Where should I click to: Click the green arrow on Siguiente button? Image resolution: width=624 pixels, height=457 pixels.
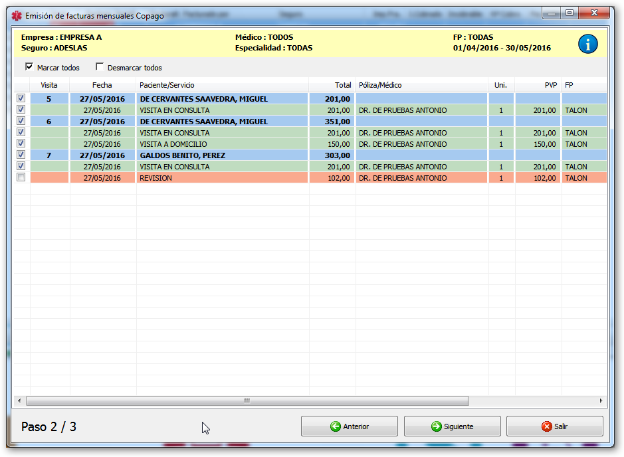(x=436, y=426)
